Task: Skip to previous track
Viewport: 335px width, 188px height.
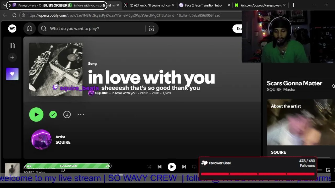Action: (160, 167)
